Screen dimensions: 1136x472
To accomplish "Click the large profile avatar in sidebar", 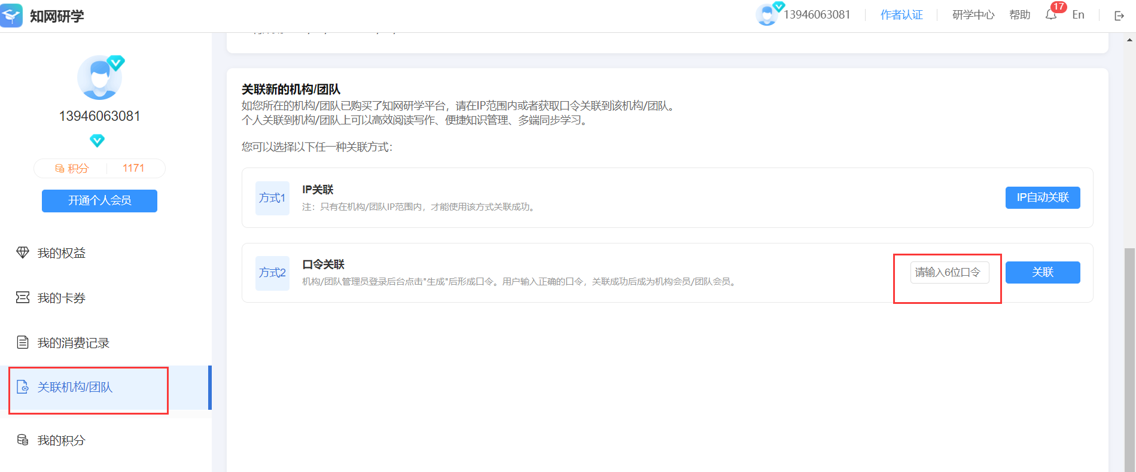I will (99, 78).
